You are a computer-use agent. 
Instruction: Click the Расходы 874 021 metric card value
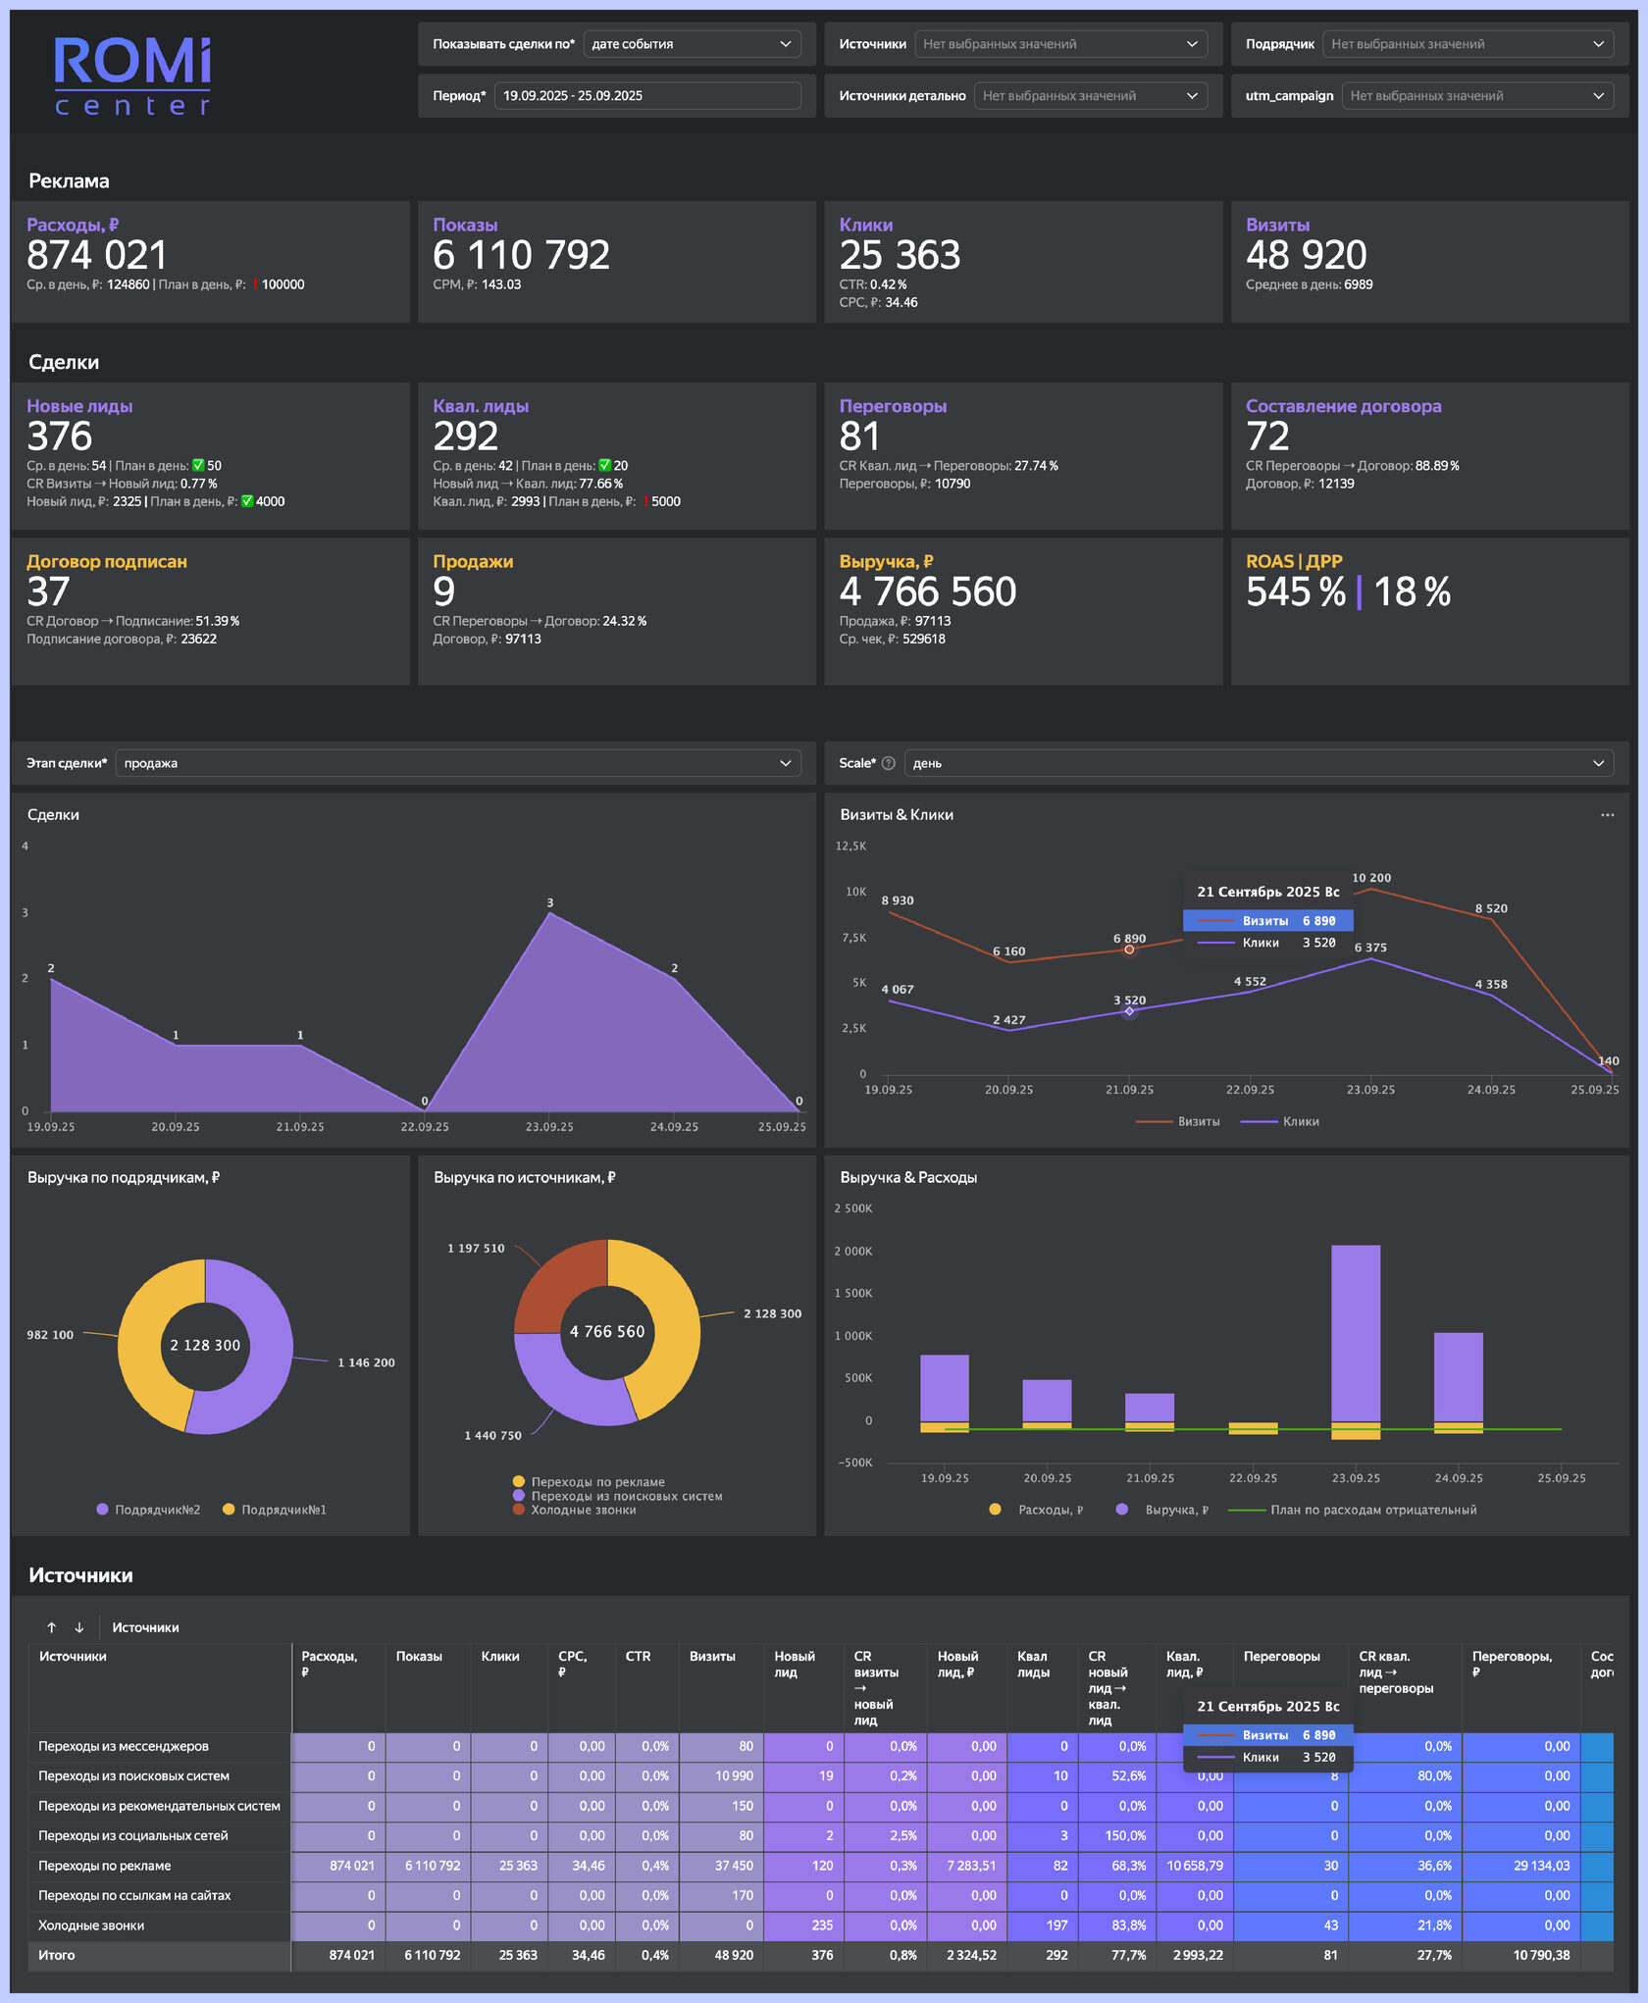[x=97, y=255]
